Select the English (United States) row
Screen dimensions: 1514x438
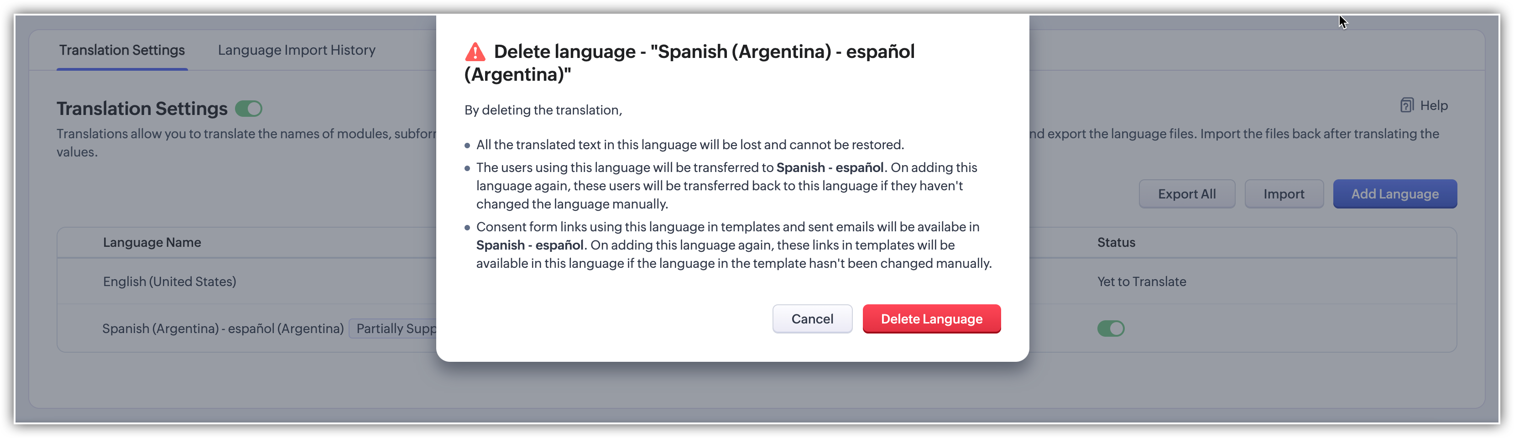pyautogui.click(x=170, y=282)
